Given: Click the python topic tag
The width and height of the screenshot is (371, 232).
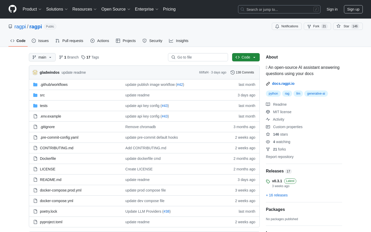Looking at the screenshot, I should click(273, 94).
